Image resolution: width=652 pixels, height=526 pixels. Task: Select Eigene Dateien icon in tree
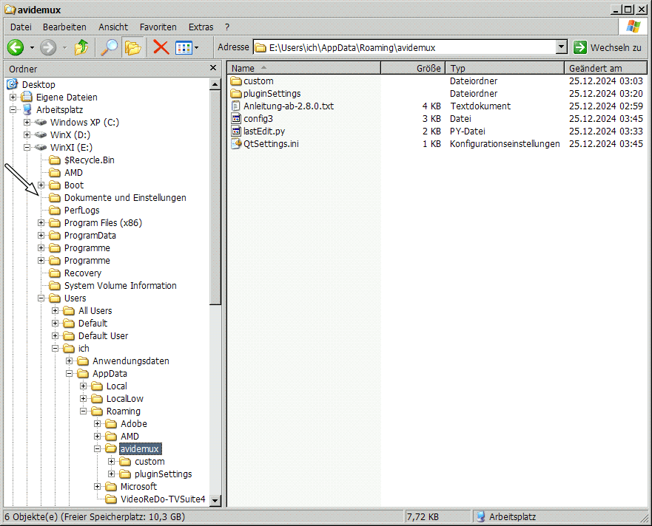click(x=27, y=97)
